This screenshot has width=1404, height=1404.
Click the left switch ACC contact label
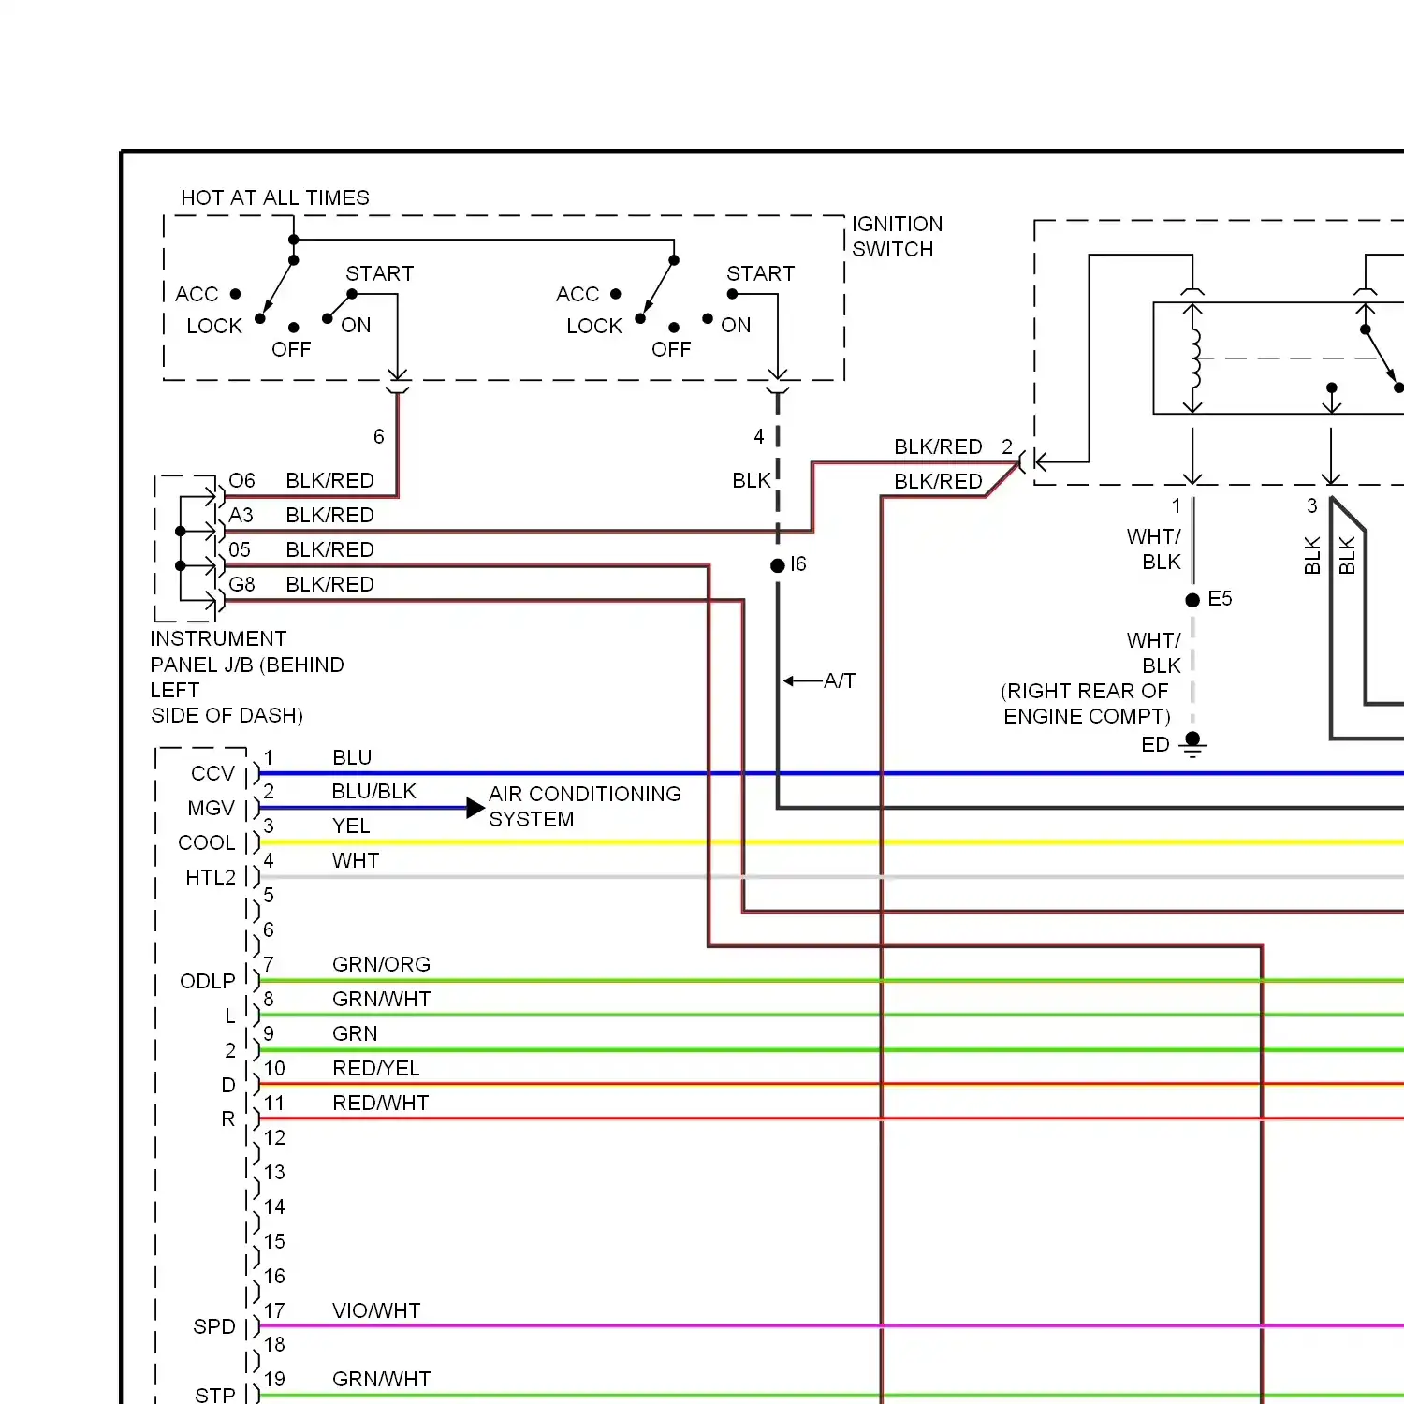pos(197,294)
